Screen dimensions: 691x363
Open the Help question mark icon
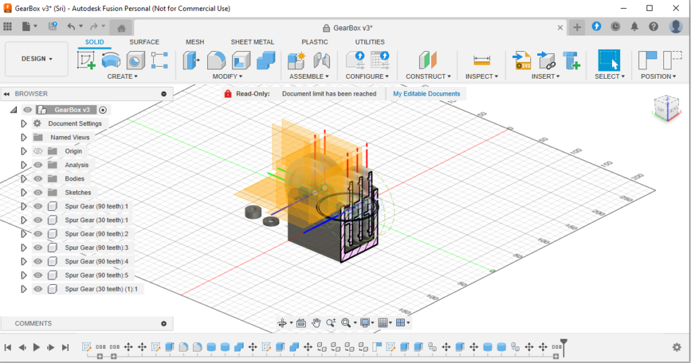pyautogui.click(x=653, y=26)
